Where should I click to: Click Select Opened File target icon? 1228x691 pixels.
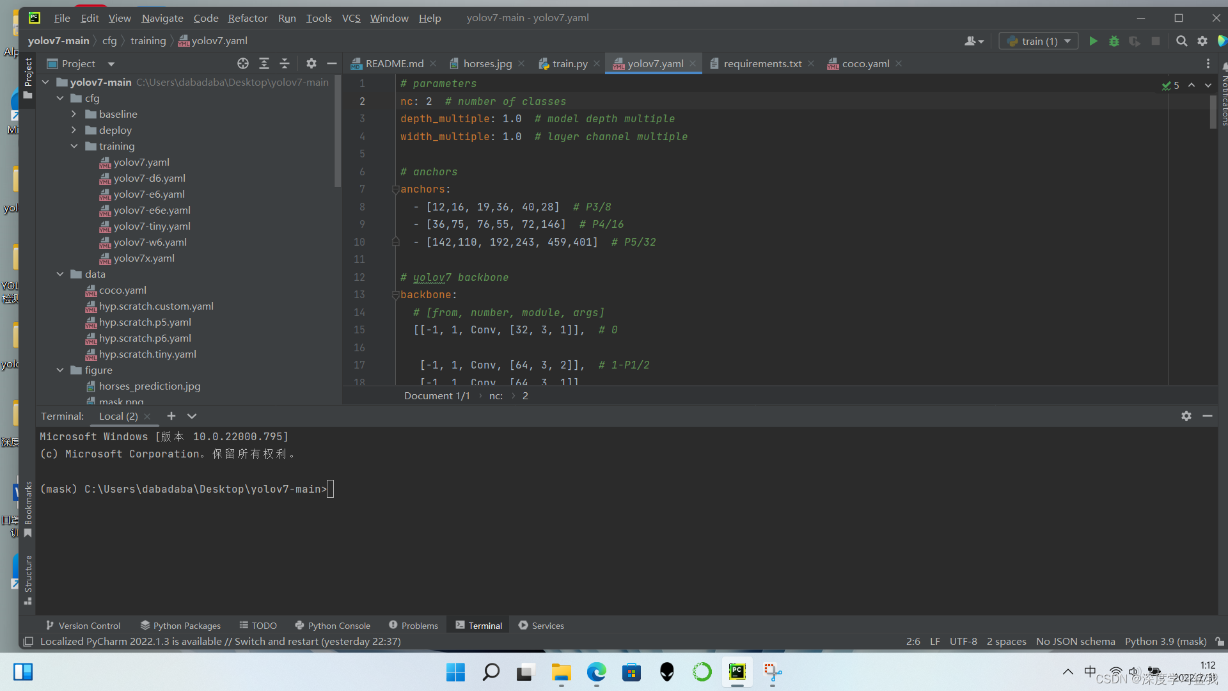(243, 63)
